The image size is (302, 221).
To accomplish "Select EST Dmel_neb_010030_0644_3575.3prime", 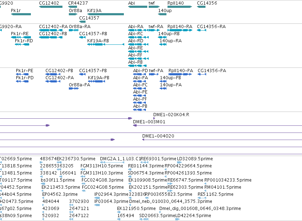I will click(x=171, y=201).
